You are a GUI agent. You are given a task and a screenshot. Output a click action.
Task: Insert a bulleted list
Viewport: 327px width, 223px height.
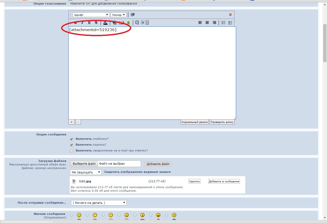coord(230,23)
